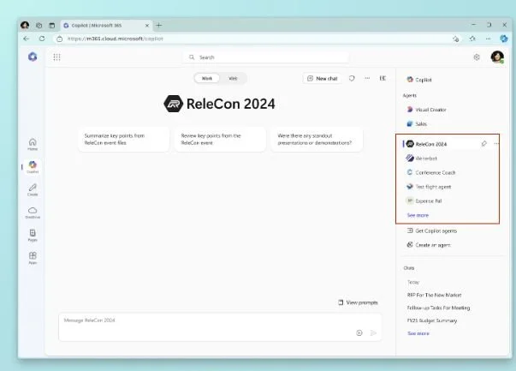Image resolution: width=516 pixels, height=371 pixels.
Task: Go back in the browser
Action: [x=27, y=39]
